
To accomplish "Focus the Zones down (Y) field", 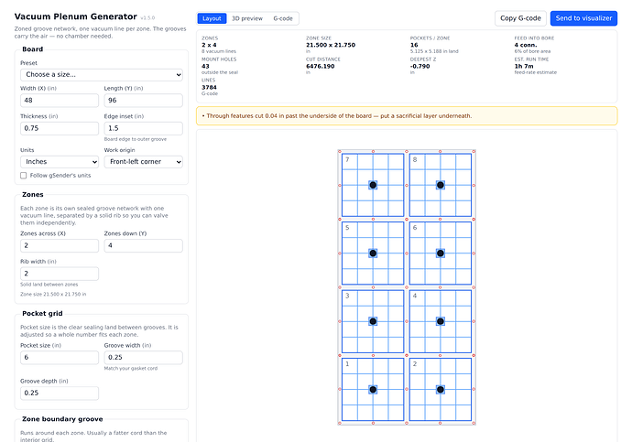I will coord(144,245).
